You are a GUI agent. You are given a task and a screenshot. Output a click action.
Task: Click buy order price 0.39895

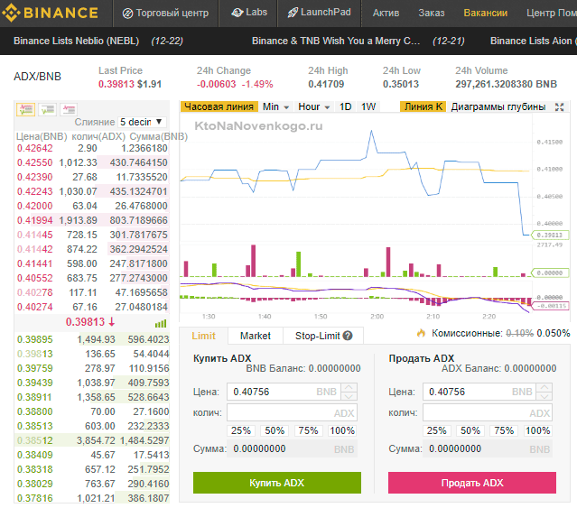coord(35,339)
